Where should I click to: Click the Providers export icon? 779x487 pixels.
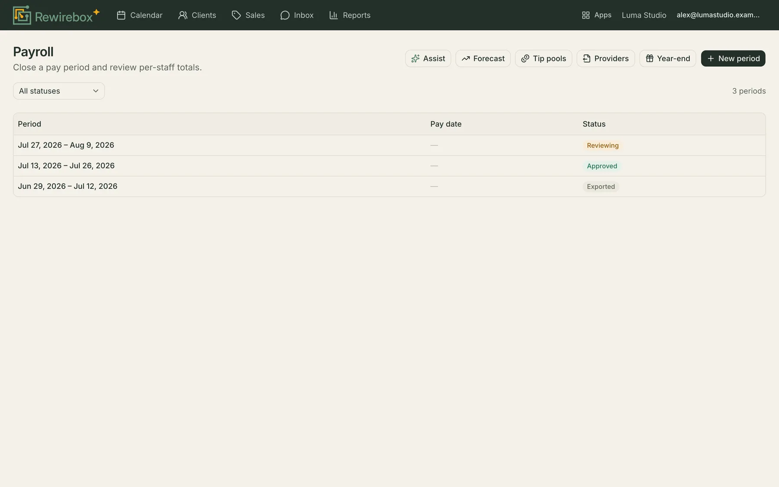587,58
